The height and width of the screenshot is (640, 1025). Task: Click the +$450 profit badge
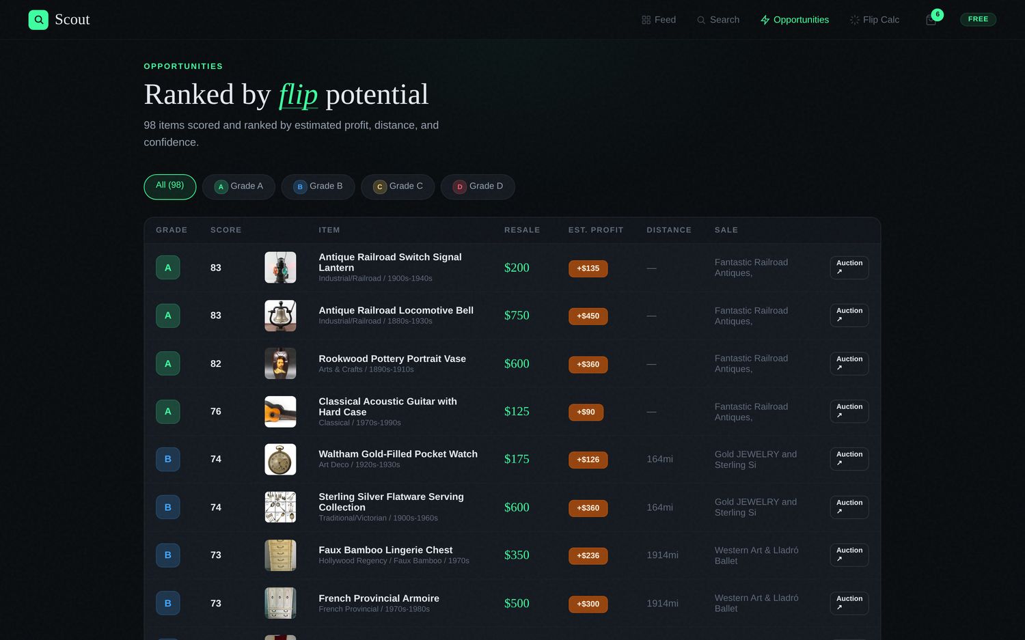point(588,316)
